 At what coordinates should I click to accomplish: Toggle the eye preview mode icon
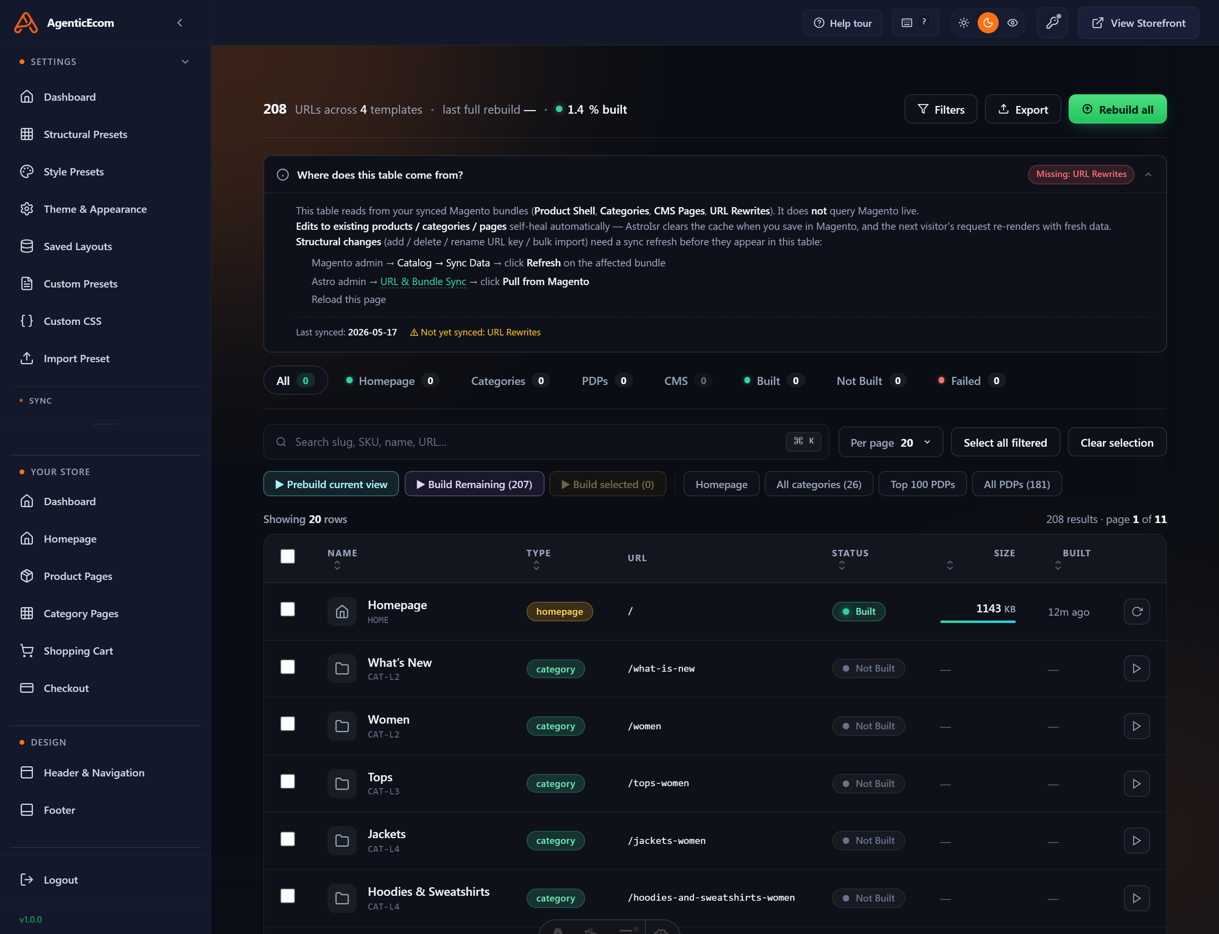click(x=1013, y=23)
